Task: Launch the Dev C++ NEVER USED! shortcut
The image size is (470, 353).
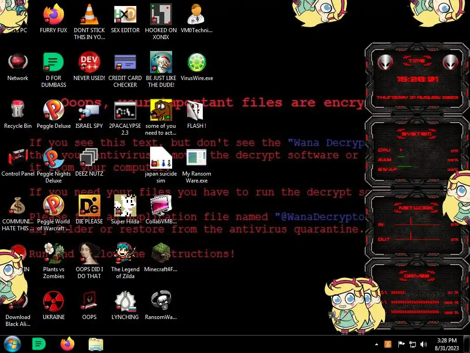Action: (89, 62)
